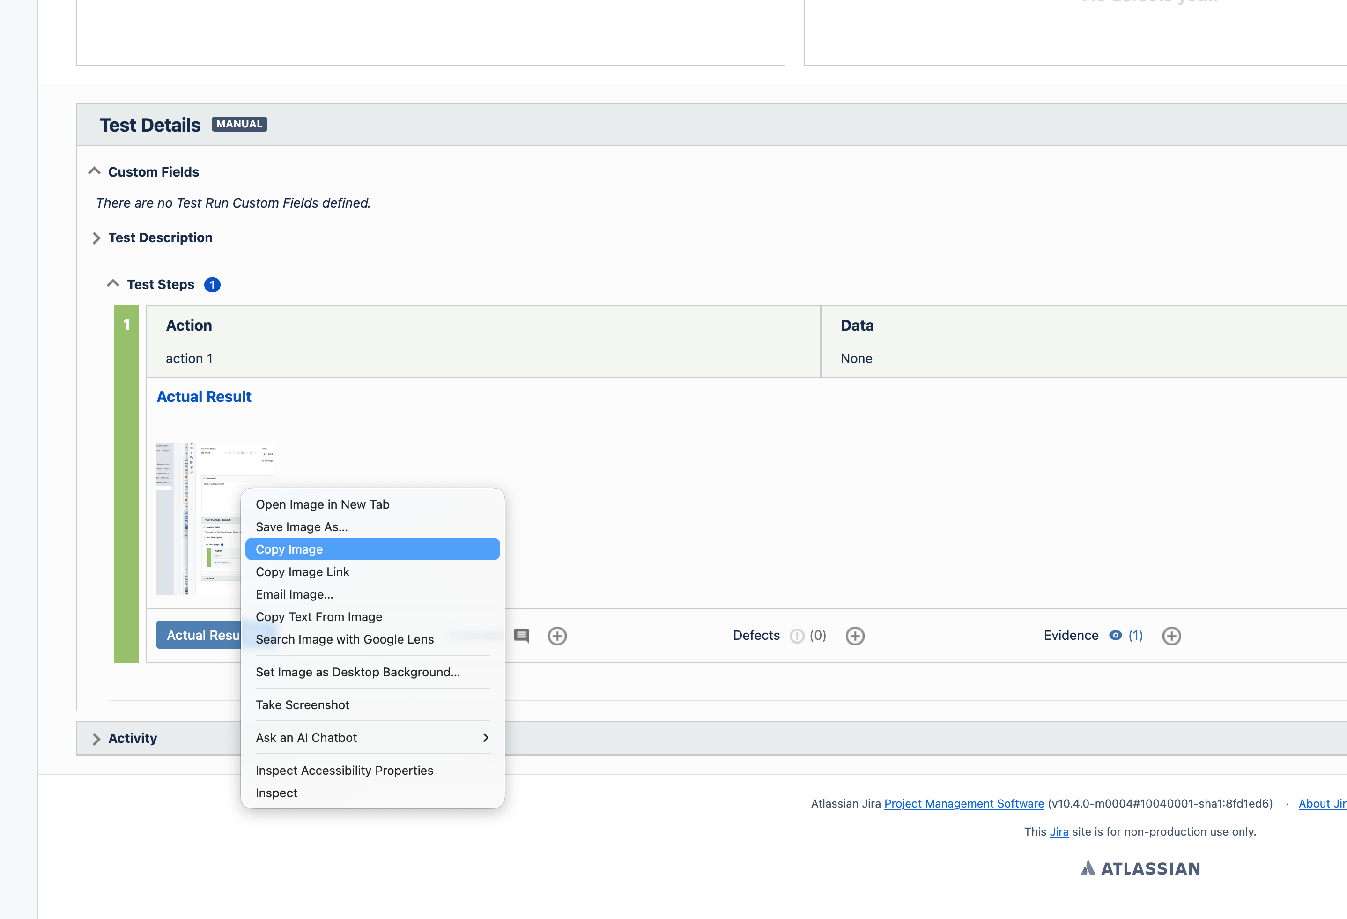Collapse the Test Steps section
Screen dimensions: 1347x919
(x=113, y=283)
